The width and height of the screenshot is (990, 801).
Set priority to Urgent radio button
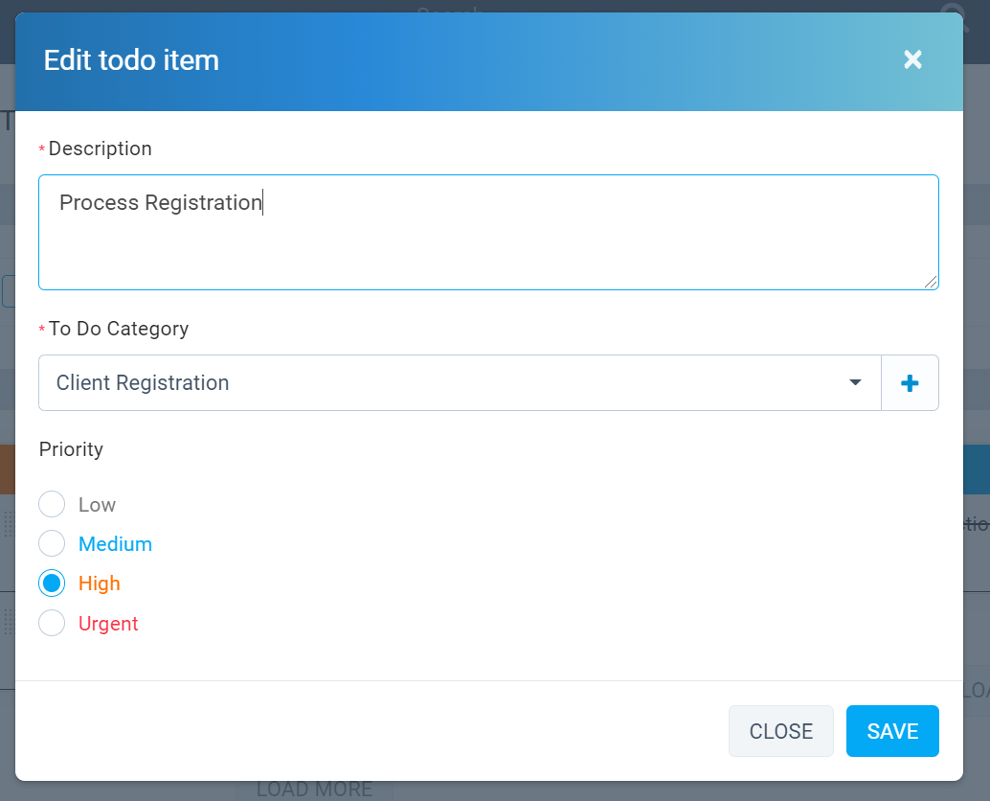52,624
